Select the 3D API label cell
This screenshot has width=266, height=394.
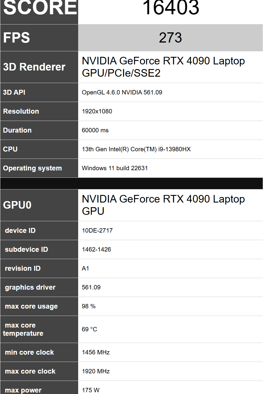point(14,92)
